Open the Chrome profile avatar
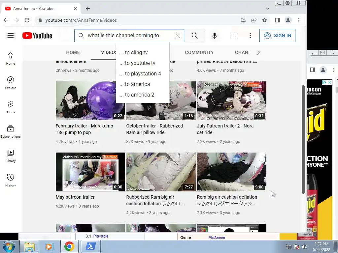This screenshot has height=253, width=338. tap(288, 20)
